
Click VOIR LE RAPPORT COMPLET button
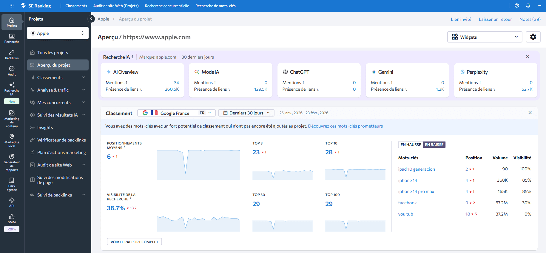click(134, 242)
